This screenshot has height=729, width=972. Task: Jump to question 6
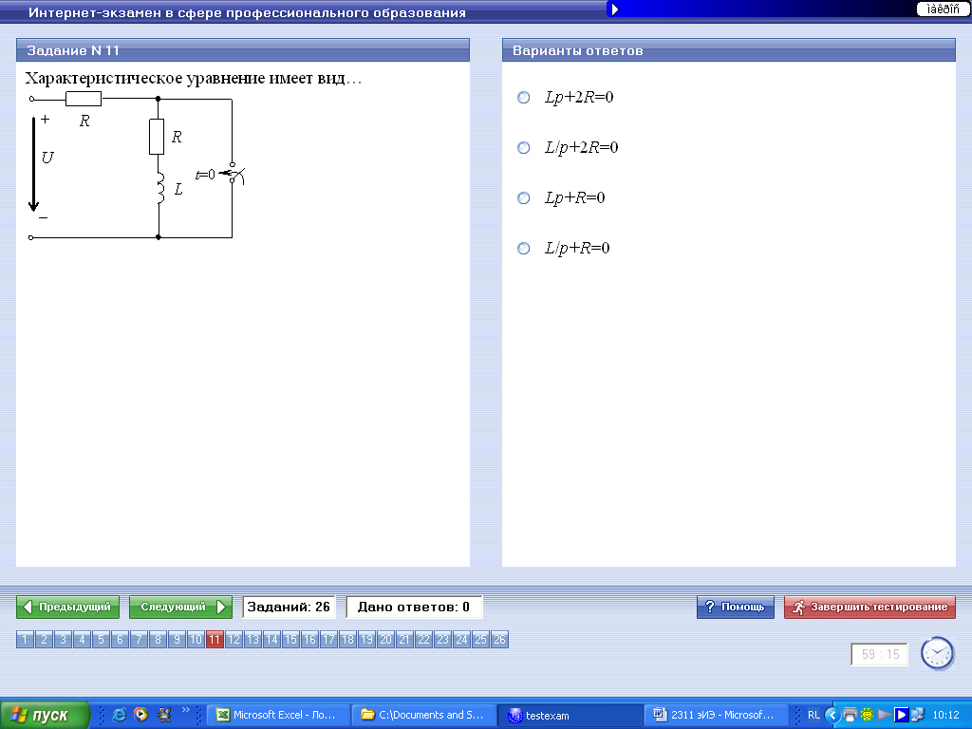click(120, 639)
